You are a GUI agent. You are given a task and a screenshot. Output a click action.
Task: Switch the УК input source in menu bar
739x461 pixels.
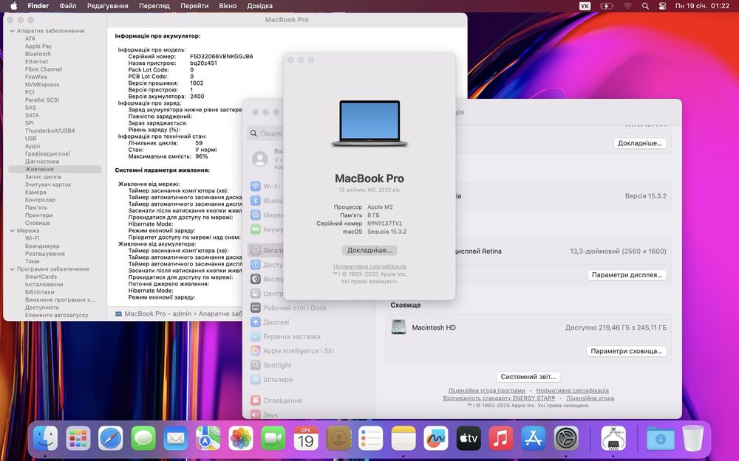pyautogui.click(x=585, y=6)
